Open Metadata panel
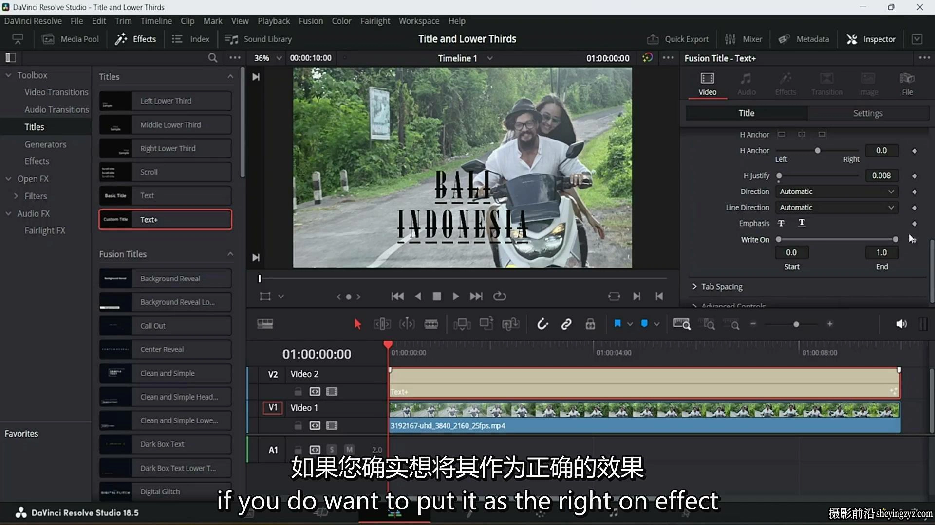This screenshot has height=525, width=935. coord(804,39)
